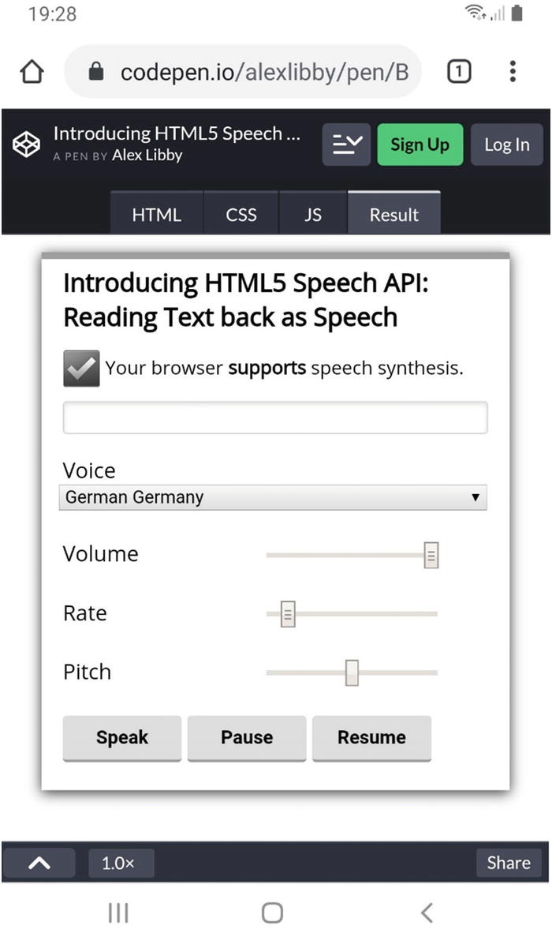The image size is (552, 929).
Task: Tap the Android recent apps icon
Action: (118, 913)
